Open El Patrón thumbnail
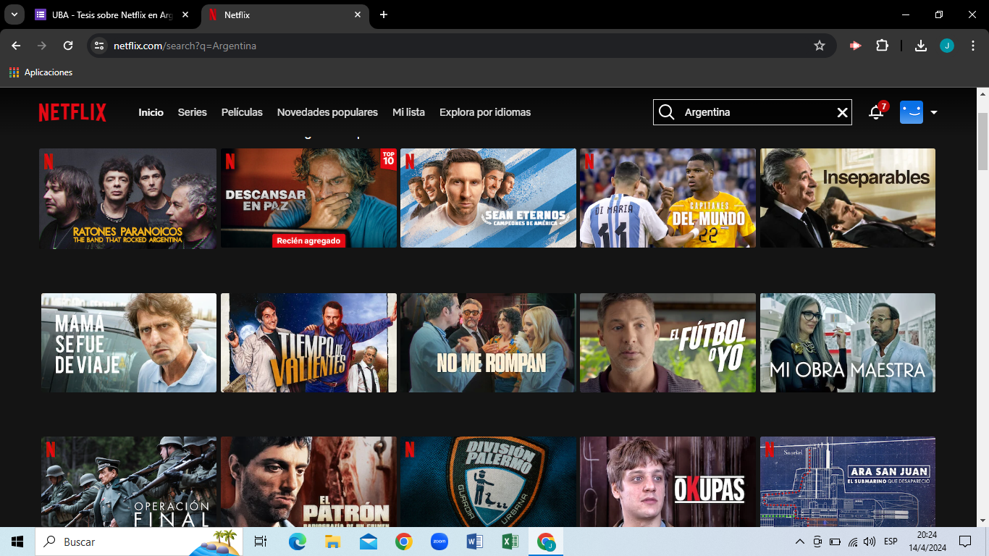989x556 pixels. pos(308,481)
